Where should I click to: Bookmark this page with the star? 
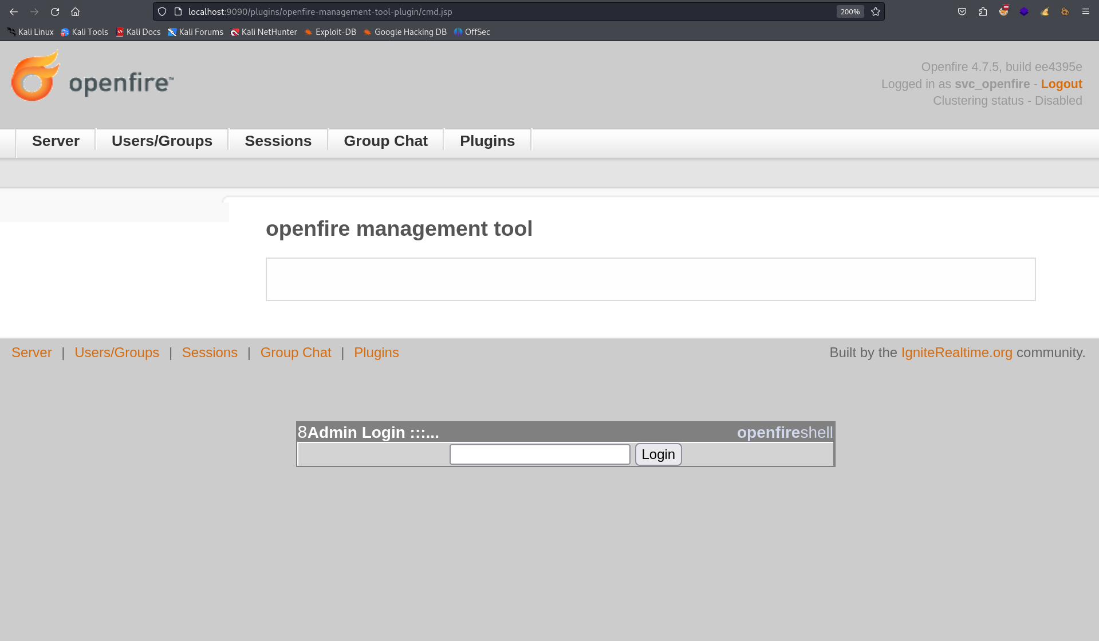(x=876, y=11)
